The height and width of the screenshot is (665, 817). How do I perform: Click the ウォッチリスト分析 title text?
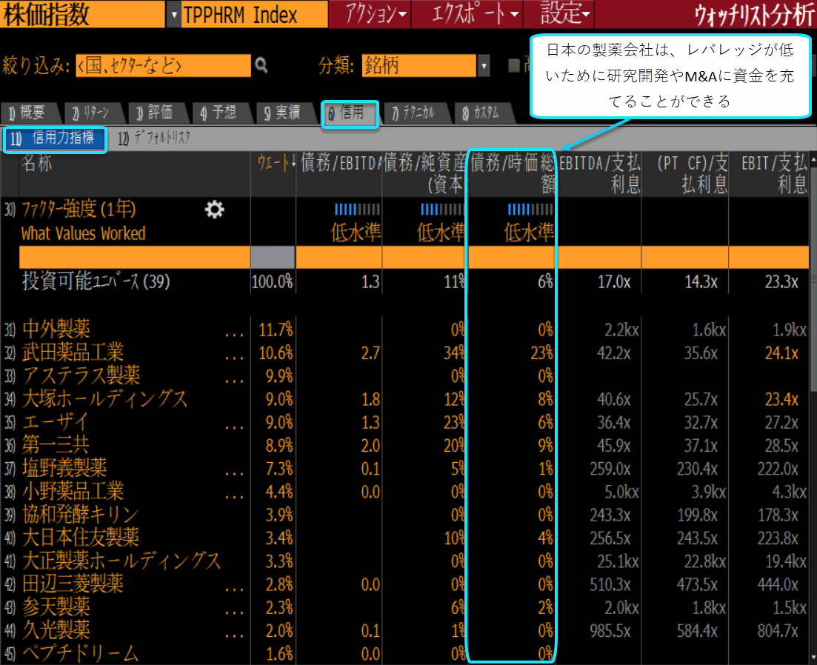click(754, 15)
